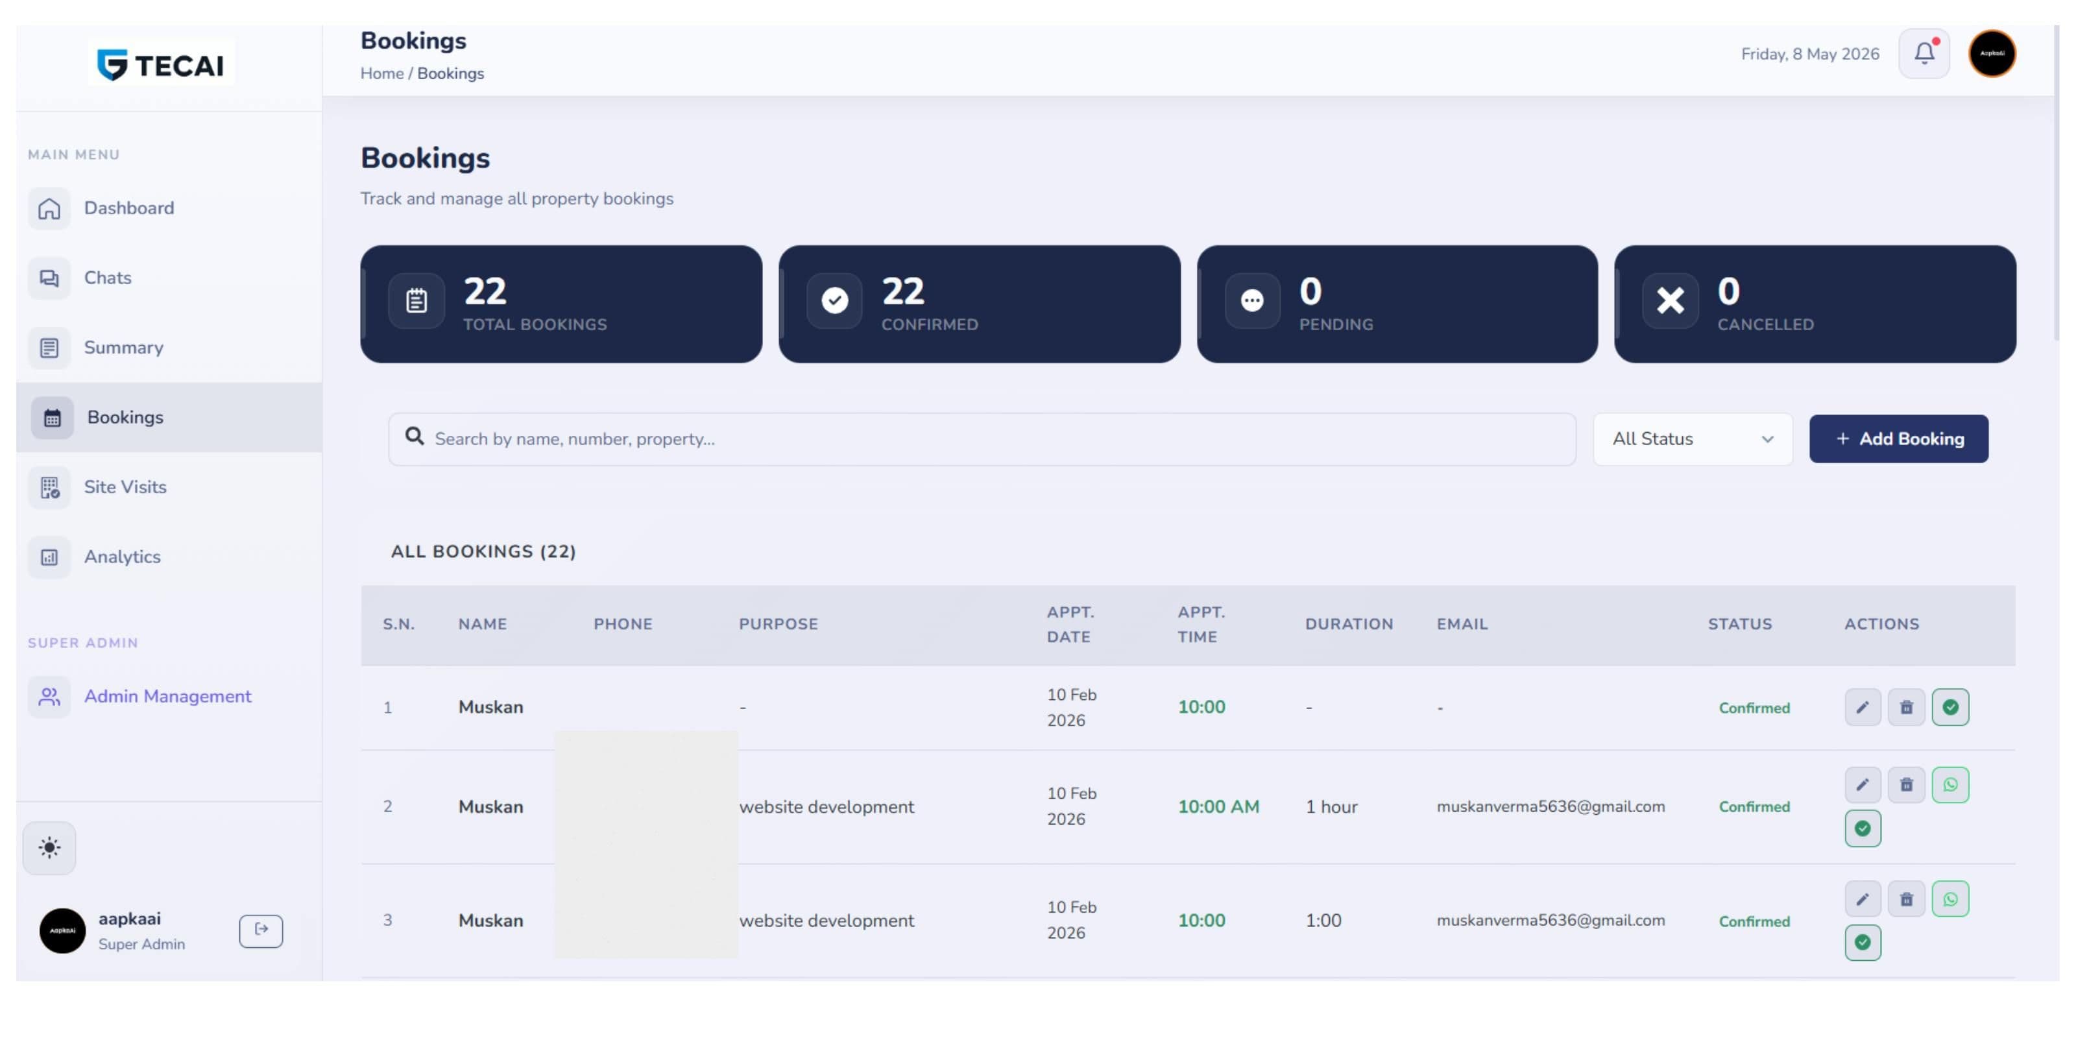Click the confirm check icon in row 3
Image resolution: width=2076 pixels, height=1038 pixels.
pos(1863,942)
